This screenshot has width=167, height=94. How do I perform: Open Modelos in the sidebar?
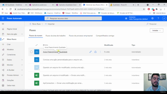tap(12, 49)
